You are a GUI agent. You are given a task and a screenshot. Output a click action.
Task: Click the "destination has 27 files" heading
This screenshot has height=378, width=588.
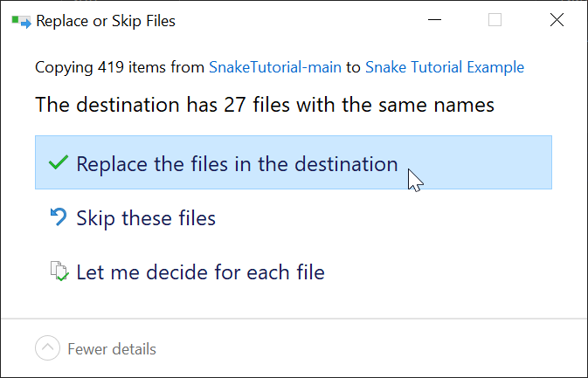click(x=265, y=106)
